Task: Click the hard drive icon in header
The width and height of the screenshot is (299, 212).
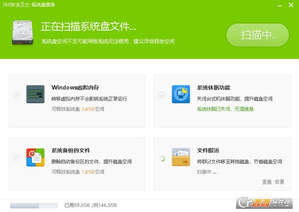Action: pos(23,33)
